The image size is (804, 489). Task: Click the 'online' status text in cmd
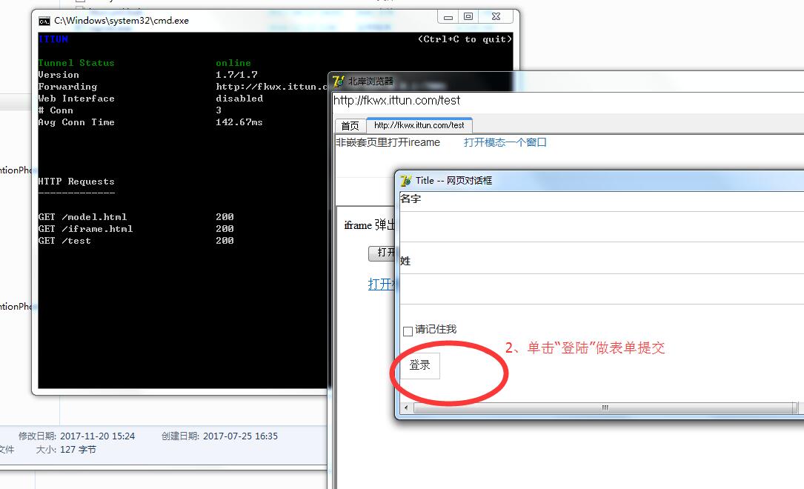[233, 62]
